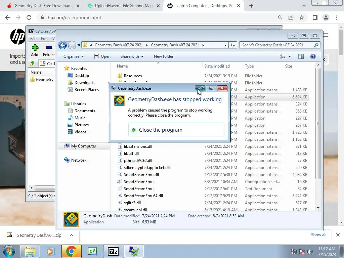Click 7-Zip up-folder icon
The height and width of the screenshot is (258, 344).
click(x=32, y=63)
